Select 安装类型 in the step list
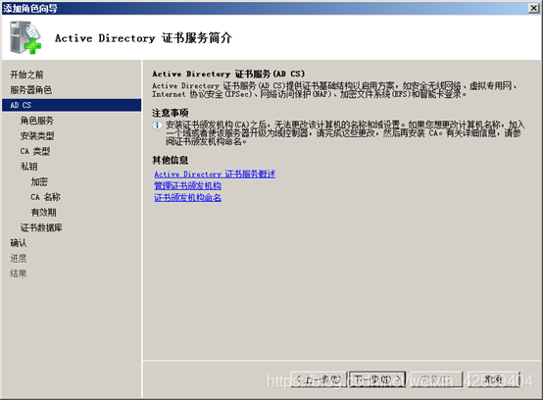543x400 pixels. (x=37, y=135)
